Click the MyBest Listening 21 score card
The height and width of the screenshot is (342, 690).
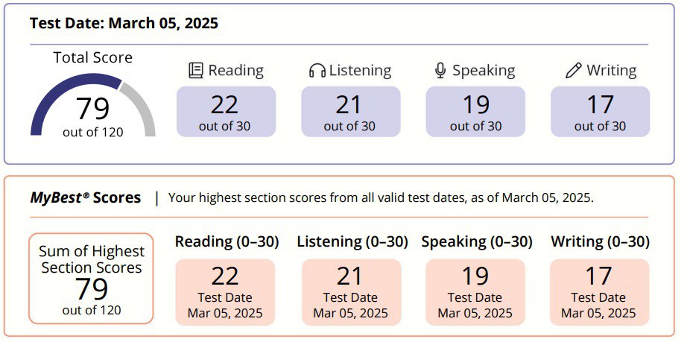[351, 292]
